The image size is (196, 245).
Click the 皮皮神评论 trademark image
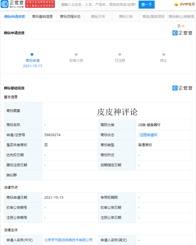pyautogui.click(x=117, y=112)
